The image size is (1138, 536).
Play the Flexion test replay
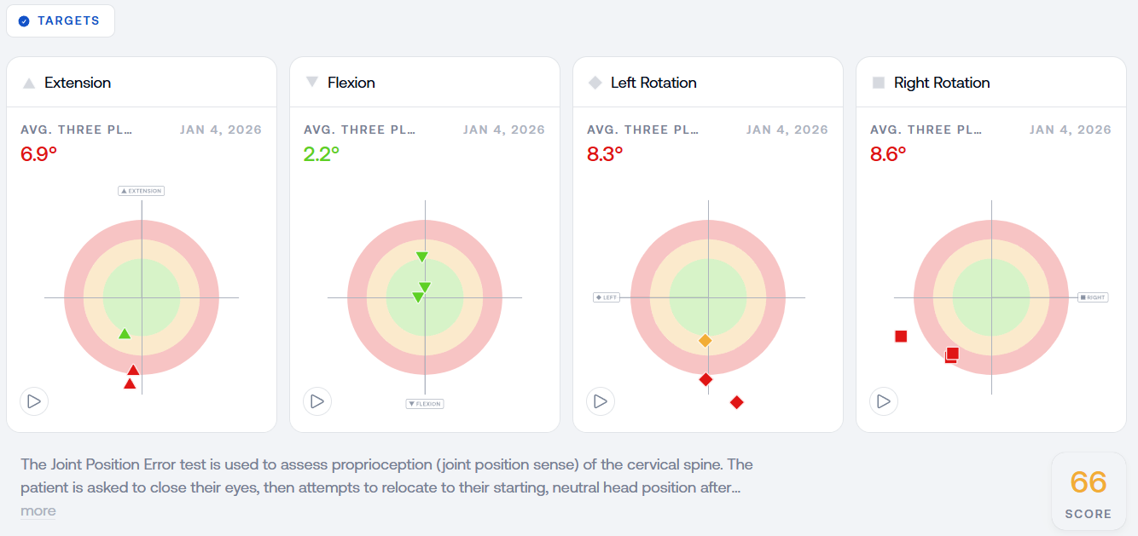coord(317,401)
